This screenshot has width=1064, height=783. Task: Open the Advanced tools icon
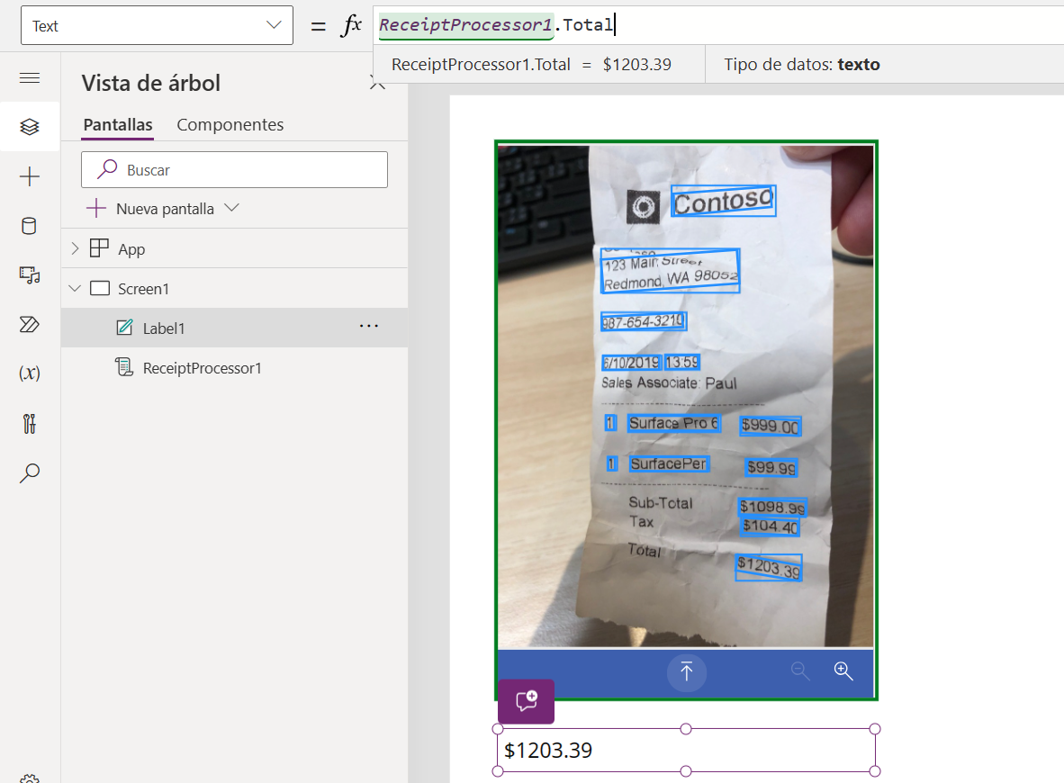pyautogui.click(x=29, y=423)
